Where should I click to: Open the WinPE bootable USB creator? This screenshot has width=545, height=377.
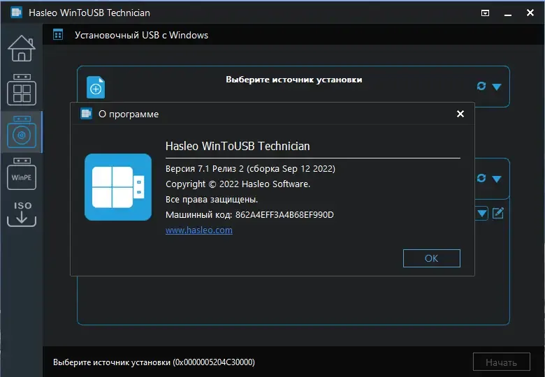[22, 174]
